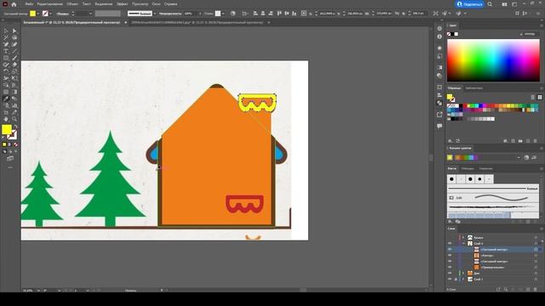This screenshot has width=545, height=306.
Task: Expand the Крыша layer
Action: click(x=463, y=237)
